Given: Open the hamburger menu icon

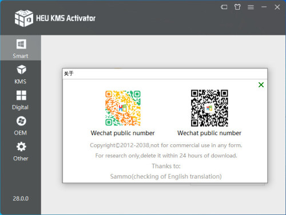Looking at the screenshot, I should click(251, 7).
